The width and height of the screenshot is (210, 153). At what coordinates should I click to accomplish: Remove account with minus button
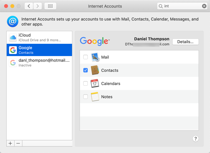click(x=18, y=143)
